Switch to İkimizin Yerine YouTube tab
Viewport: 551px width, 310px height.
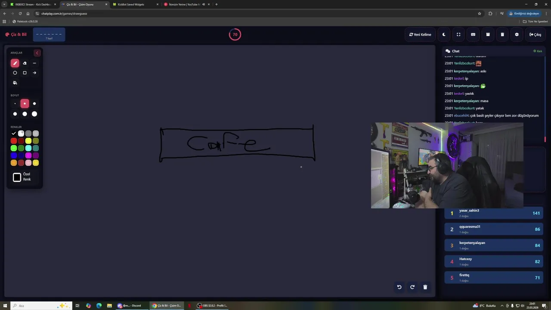[185, 4]
